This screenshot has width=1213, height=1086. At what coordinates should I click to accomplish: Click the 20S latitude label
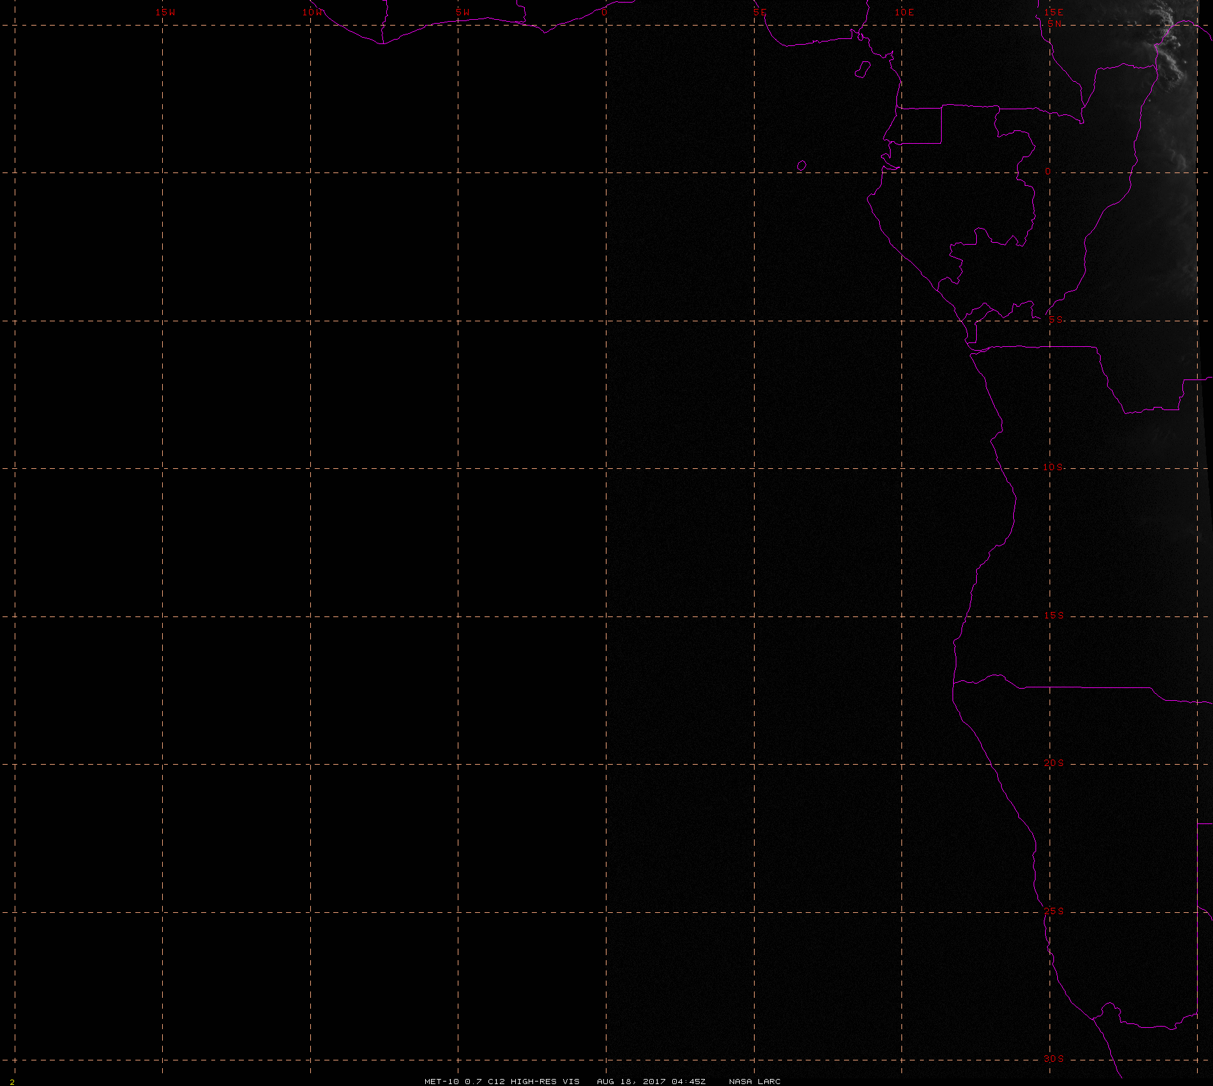tap(1054, 763)
